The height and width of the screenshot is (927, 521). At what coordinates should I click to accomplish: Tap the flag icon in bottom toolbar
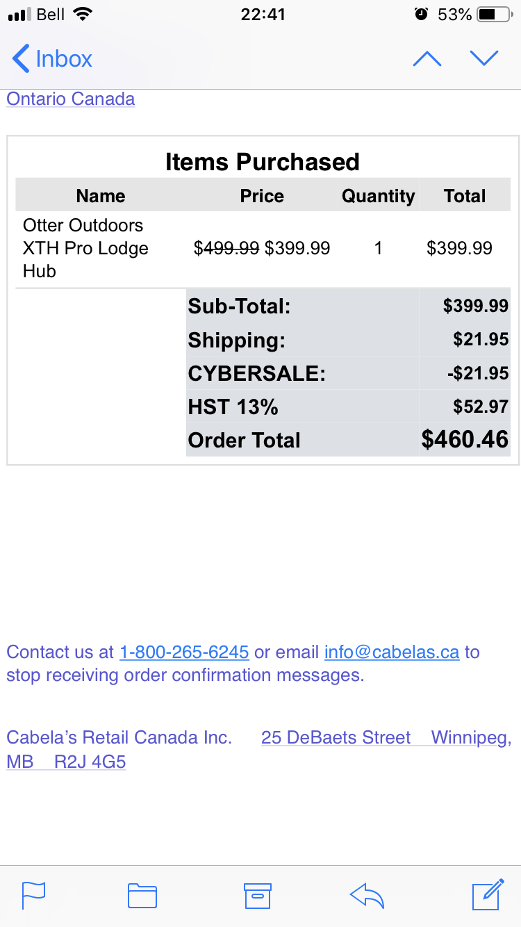pyautogui.click(x=34, y=895)
